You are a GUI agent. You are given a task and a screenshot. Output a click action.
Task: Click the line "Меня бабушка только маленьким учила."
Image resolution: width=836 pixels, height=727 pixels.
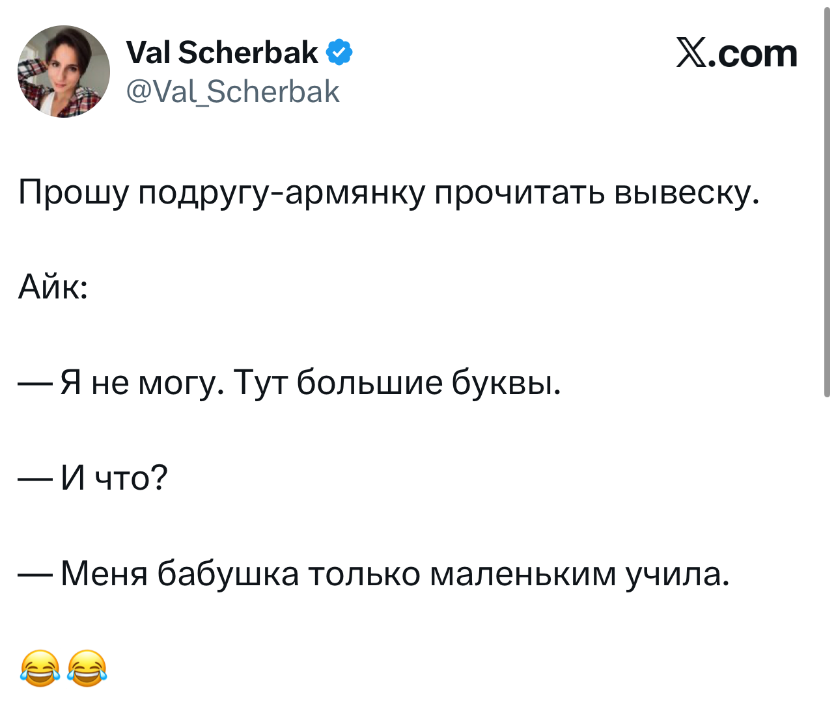pos(395,574)
